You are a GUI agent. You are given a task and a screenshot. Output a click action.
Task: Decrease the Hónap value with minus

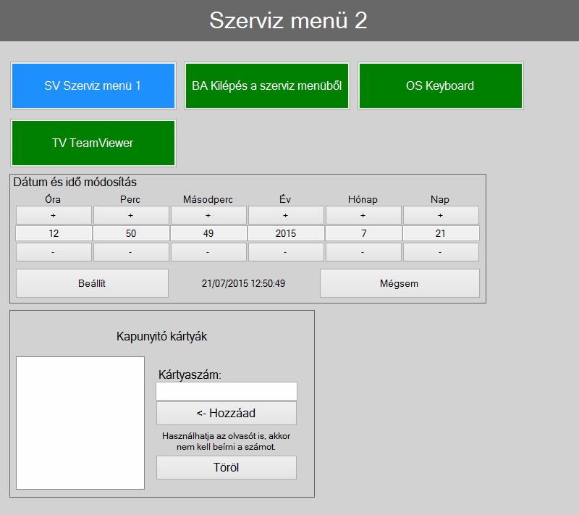click(x=363, y=252)
